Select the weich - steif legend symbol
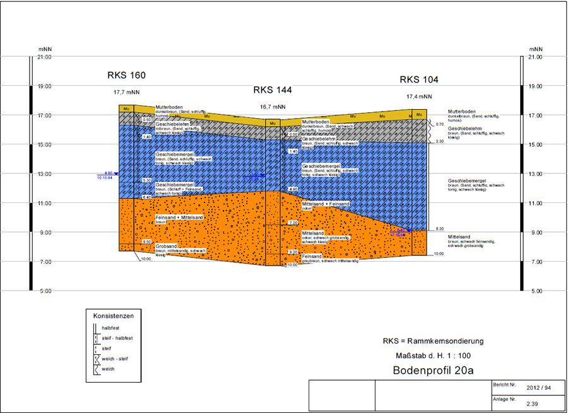 click(97, 359)
